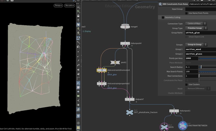The width and height of the screenshot is (216, 131).
Task: Open the Persp viewport menu
Action: point(58,6)
